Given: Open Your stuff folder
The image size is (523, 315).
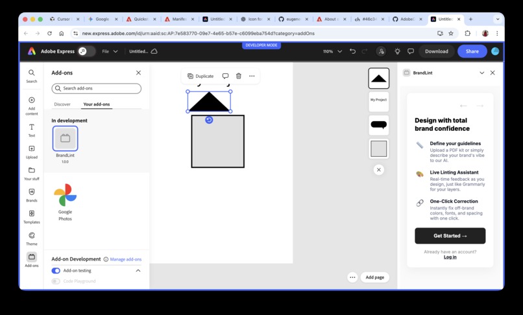Looking at the screenshot, I should 32,174.
